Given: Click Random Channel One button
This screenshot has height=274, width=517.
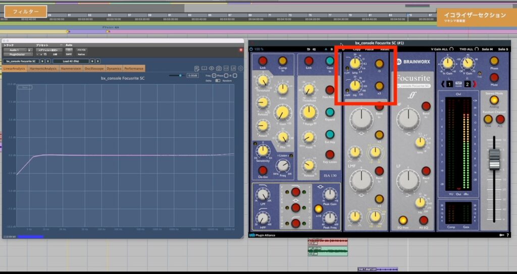Looking at the screenshot, I should tap(488, 120).
